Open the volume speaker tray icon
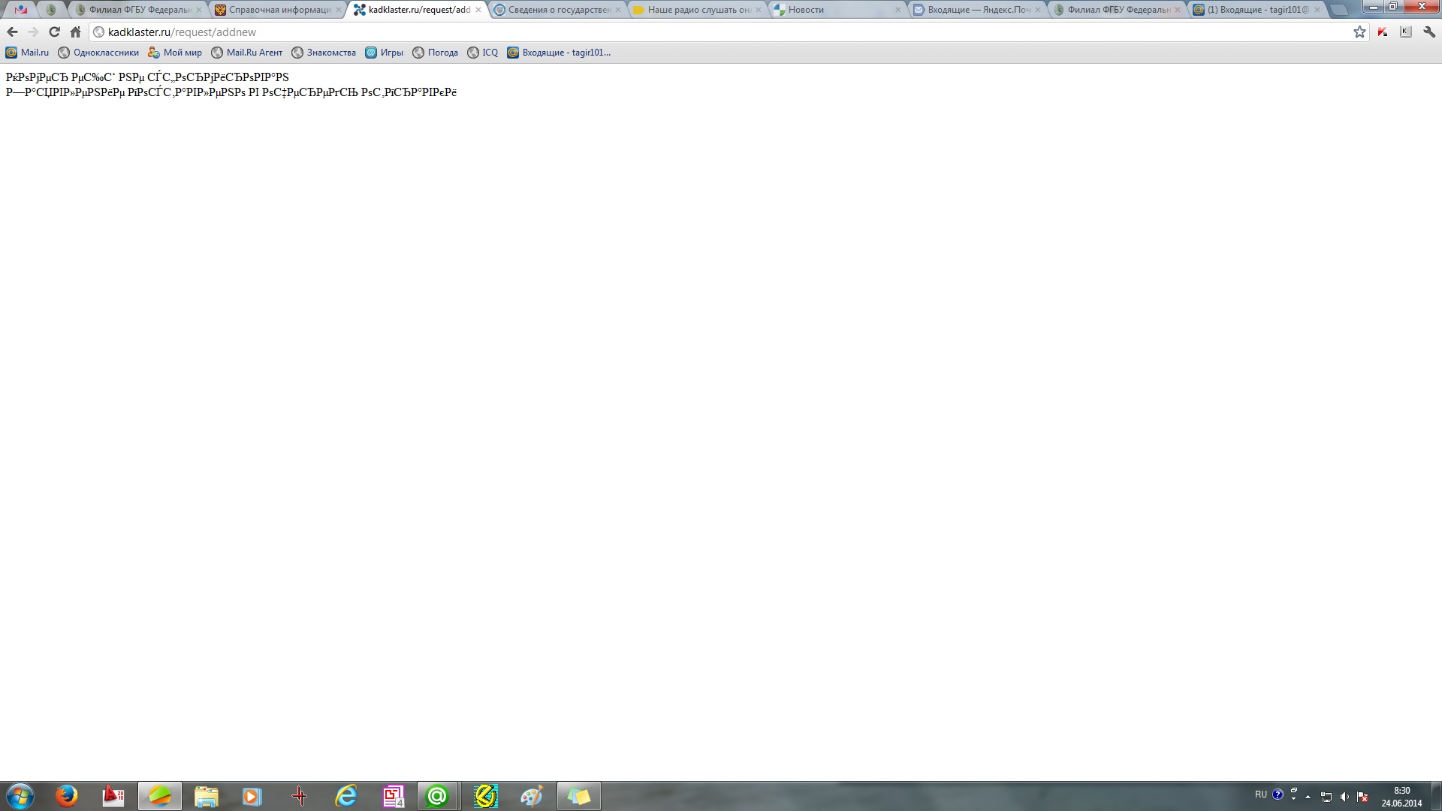 tap(1344, 797)
